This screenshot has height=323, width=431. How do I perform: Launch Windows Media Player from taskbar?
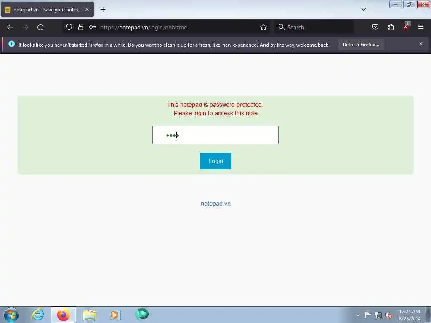[115, 315]
